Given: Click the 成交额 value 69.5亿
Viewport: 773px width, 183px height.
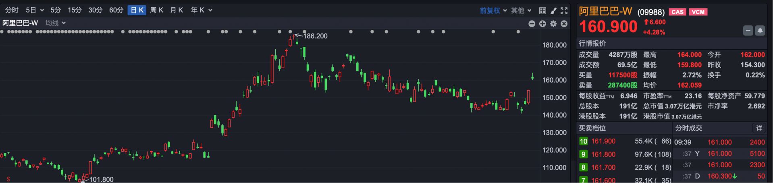Looking at the screenshot, I should [627, 65].
